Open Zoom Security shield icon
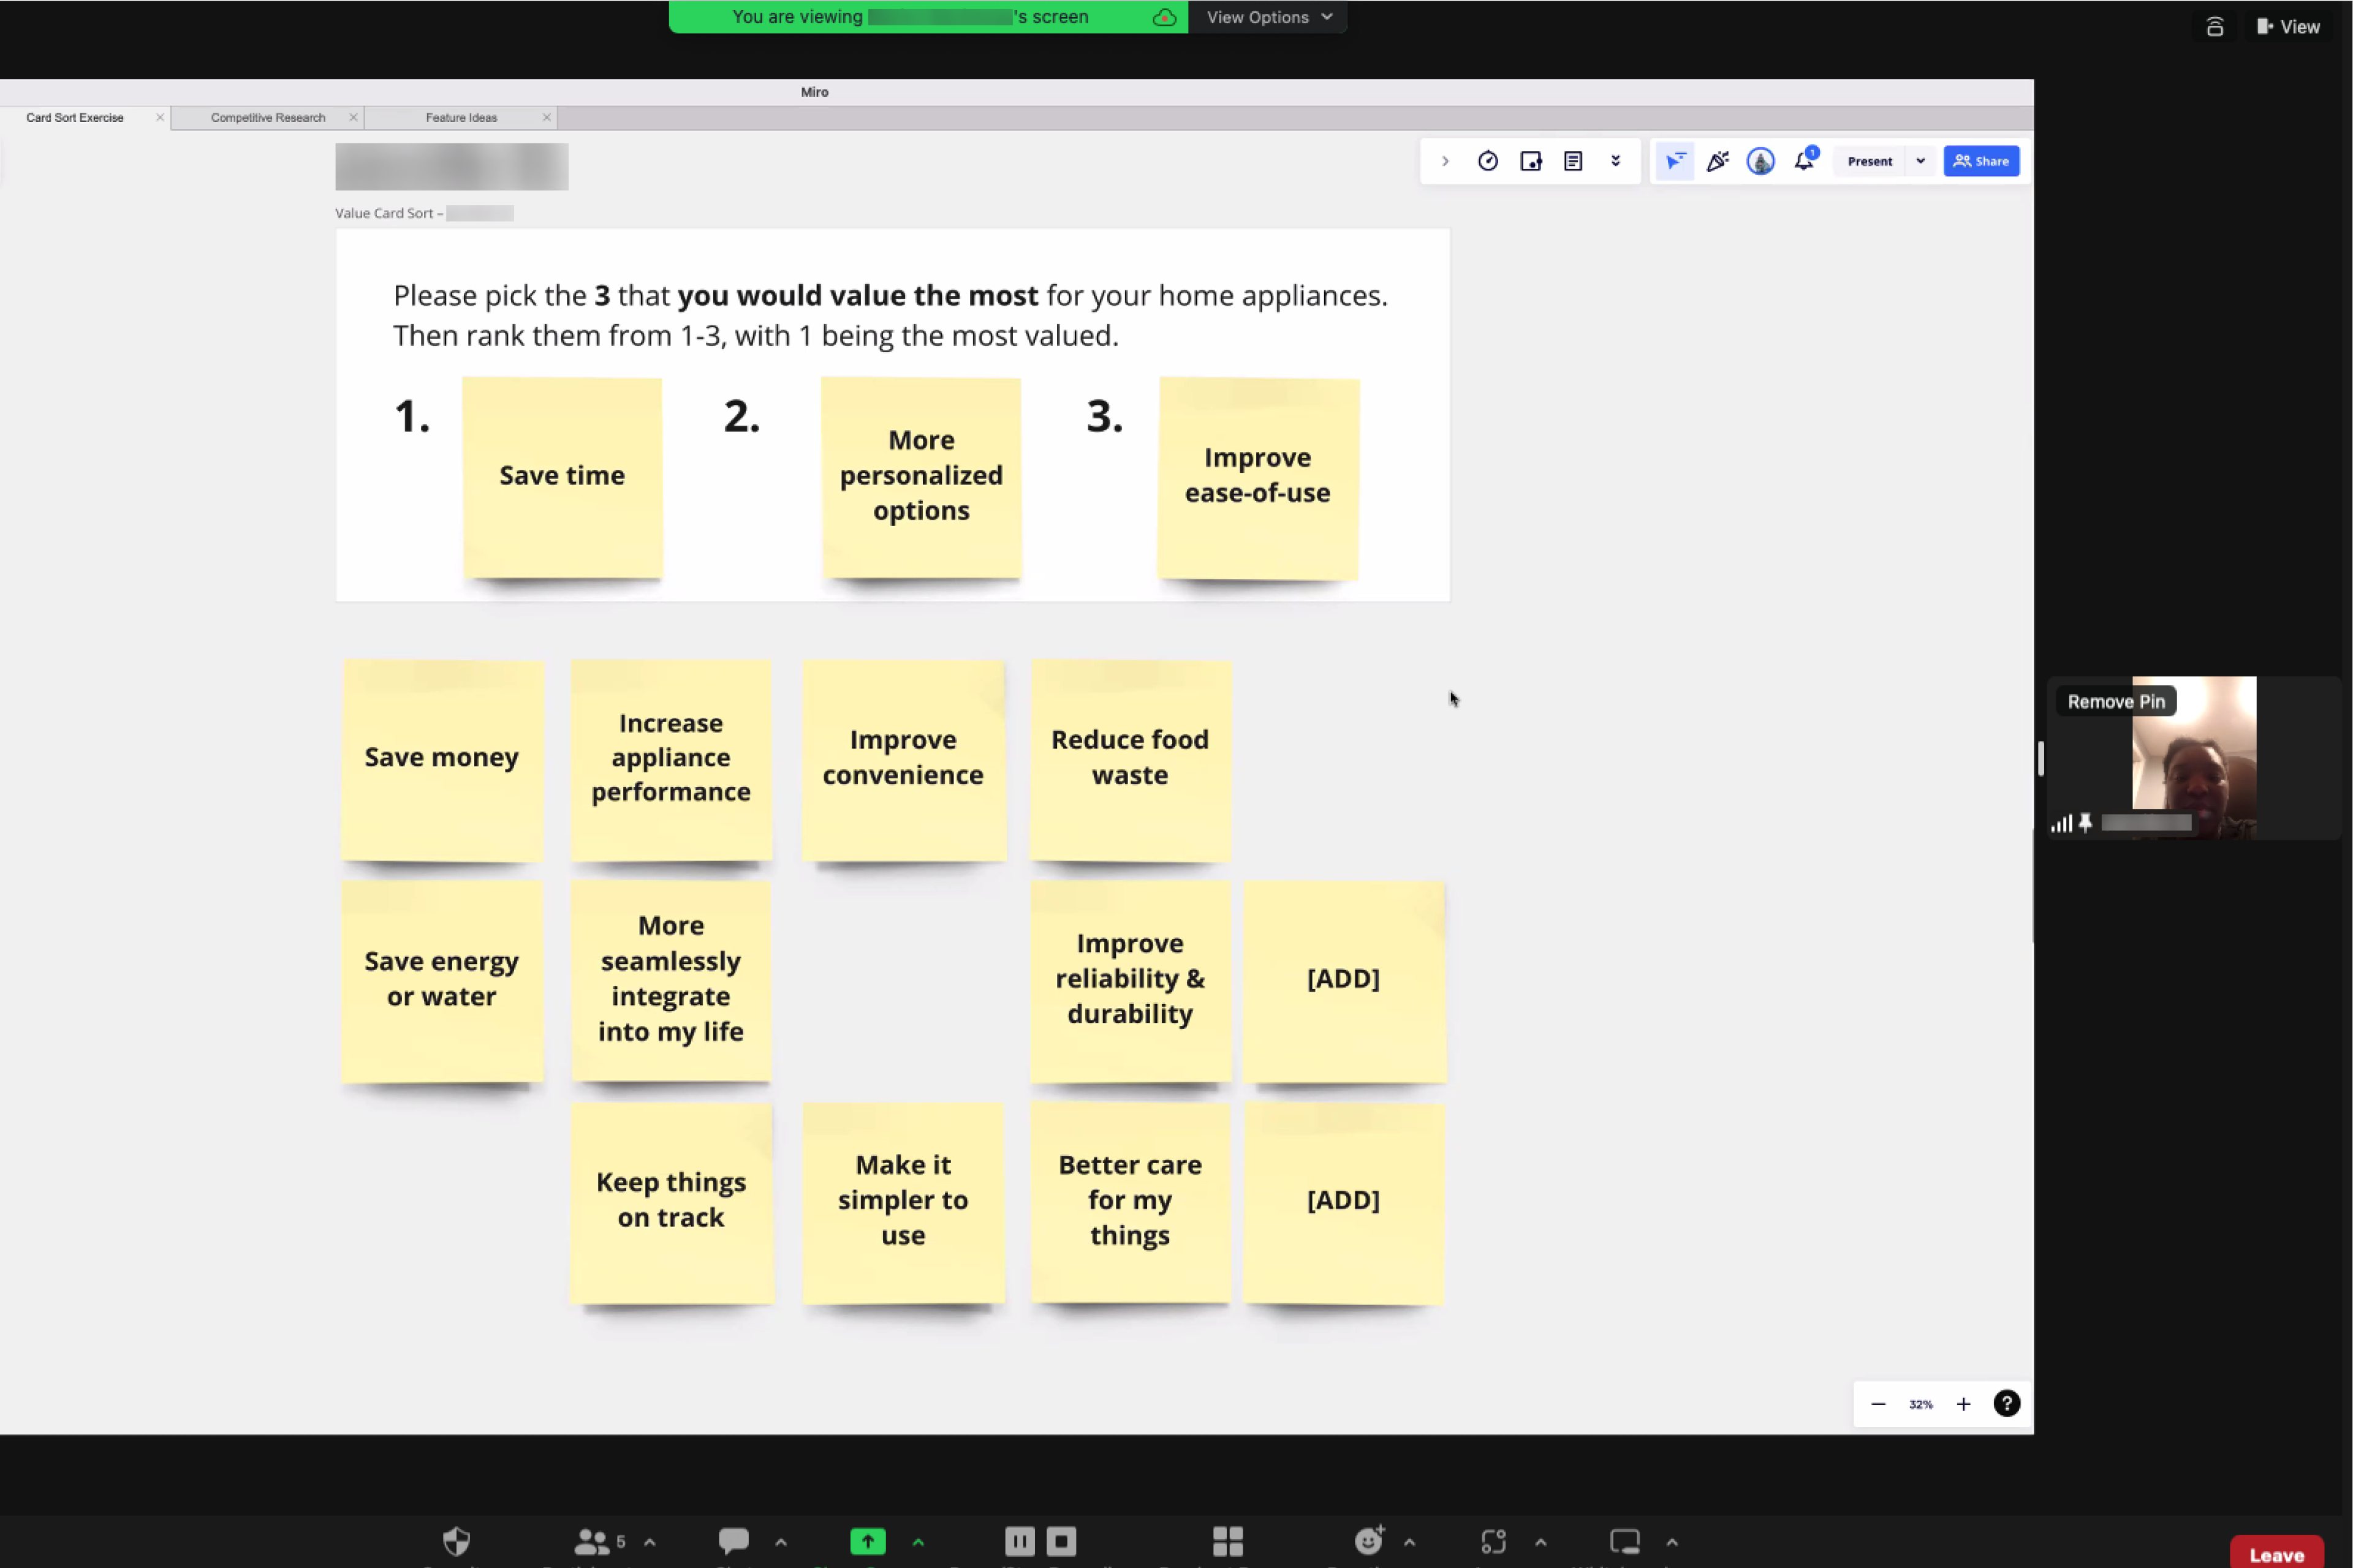 click(456, 1541)
